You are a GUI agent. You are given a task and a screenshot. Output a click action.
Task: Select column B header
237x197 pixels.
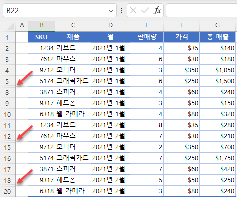42,25
